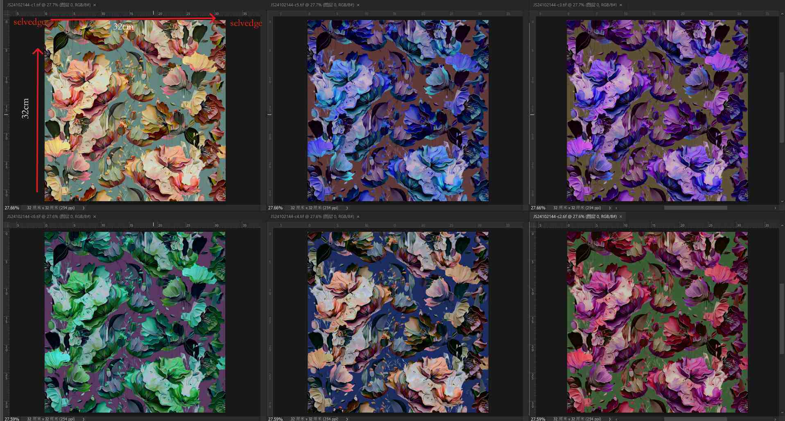785x421 pixels.
Task: Click ruler origin corner in c1.tif window
Action: pyautogui.click(x=6, y=14)
